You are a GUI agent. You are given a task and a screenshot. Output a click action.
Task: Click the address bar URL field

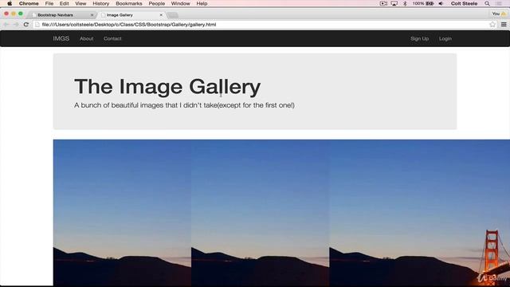(261, 25)
